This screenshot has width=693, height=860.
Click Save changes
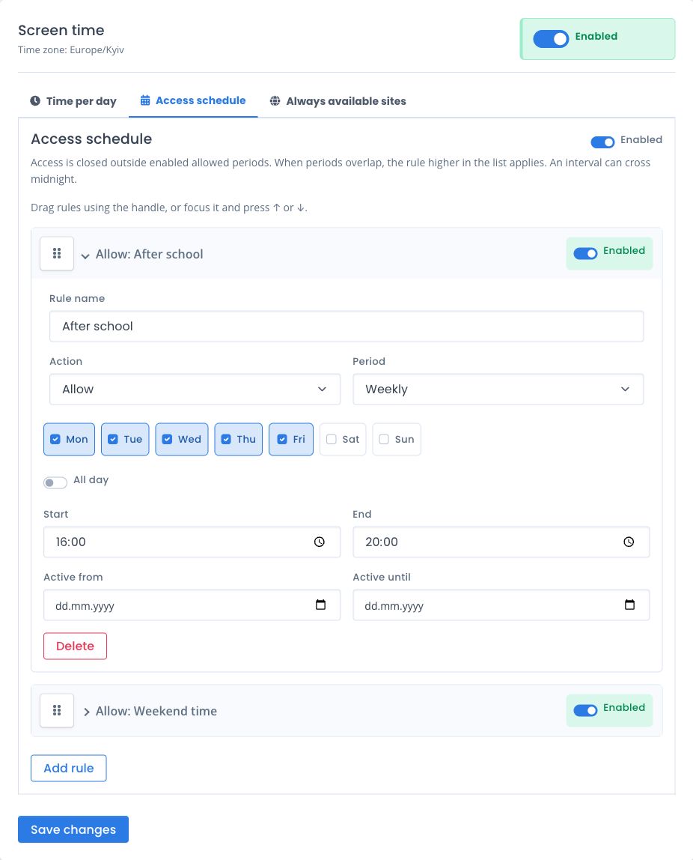coord(73,829)
